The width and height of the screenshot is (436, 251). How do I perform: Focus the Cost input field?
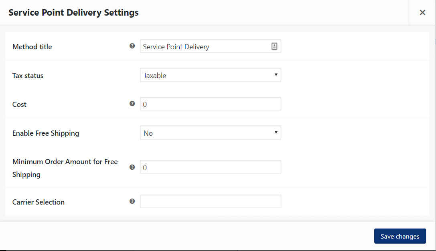tap(211, 104)
